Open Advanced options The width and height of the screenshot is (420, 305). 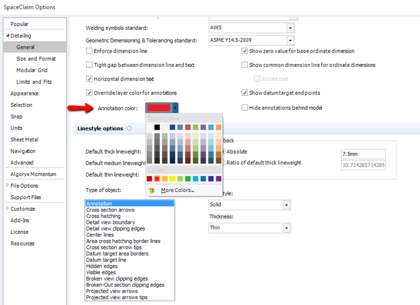pyautogui.click(x=22, y=163)
